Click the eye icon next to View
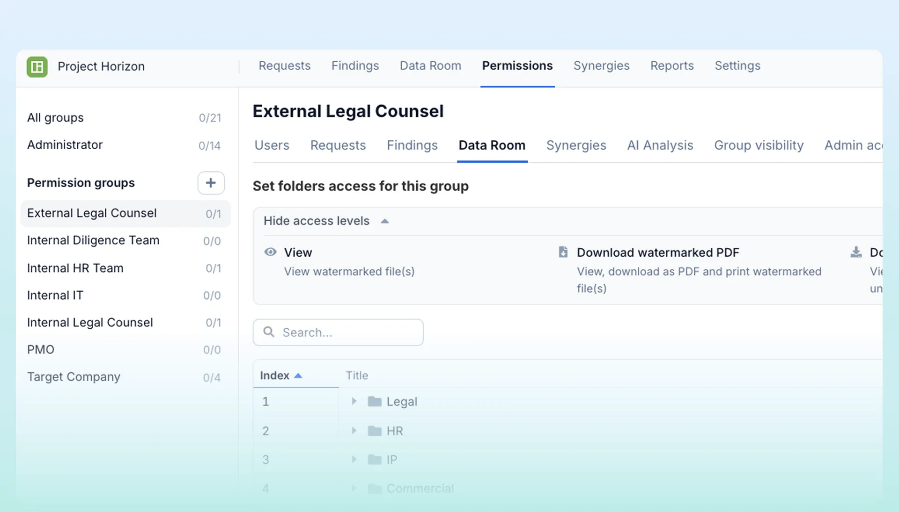Viewport: 899px width, 512px height. (270, 252)
